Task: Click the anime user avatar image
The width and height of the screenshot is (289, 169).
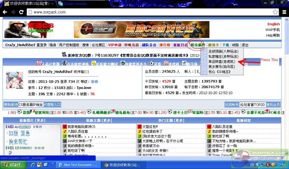Action: (15, 80)
